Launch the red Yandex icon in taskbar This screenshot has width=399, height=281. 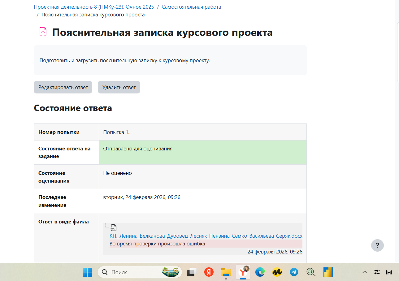(209, 272)
